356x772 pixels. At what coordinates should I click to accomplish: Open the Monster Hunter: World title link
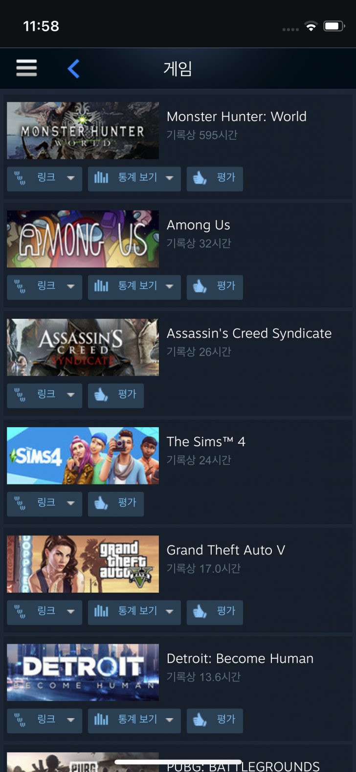coord(237,117)
